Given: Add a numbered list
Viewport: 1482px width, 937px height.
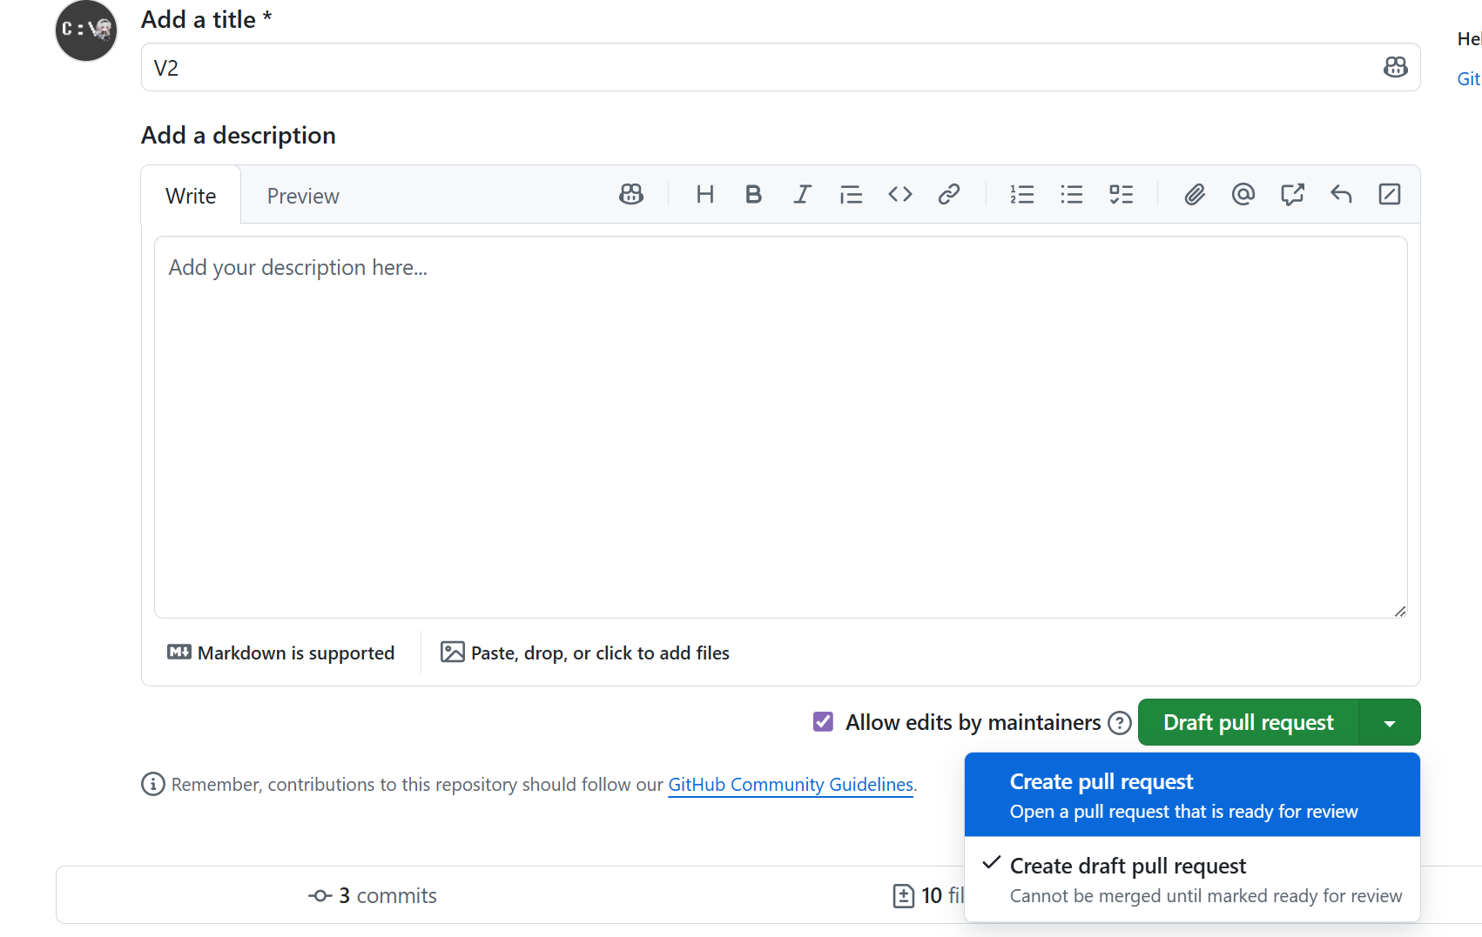Looking at the screenshot, I should point(1021,194).
